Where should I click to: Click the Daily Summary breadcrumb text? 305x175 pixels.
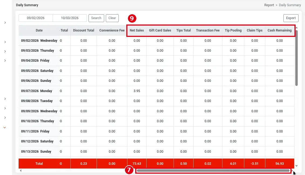[290, 5]
